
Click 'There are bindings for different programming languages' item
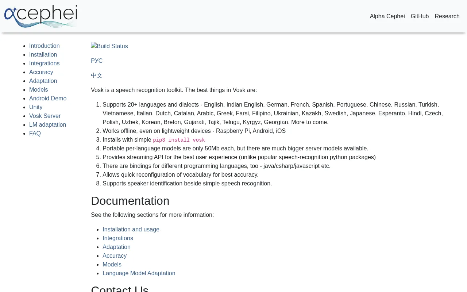(x=216, y=166)
